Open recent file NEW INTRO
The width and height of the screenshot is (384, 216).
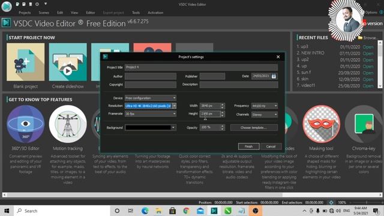coord(368,53)
